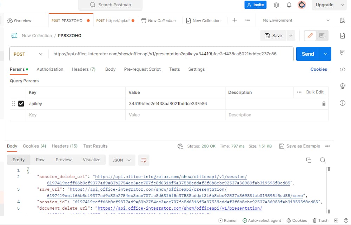Open the Comments panel in the right sidebar
Screen dimensions: 351x225
[343, 52]
